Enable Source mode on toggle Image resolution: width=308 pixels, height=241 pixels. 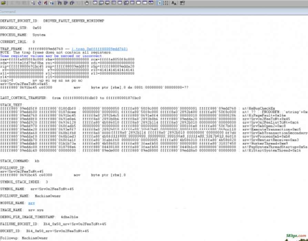click(160, 3)
